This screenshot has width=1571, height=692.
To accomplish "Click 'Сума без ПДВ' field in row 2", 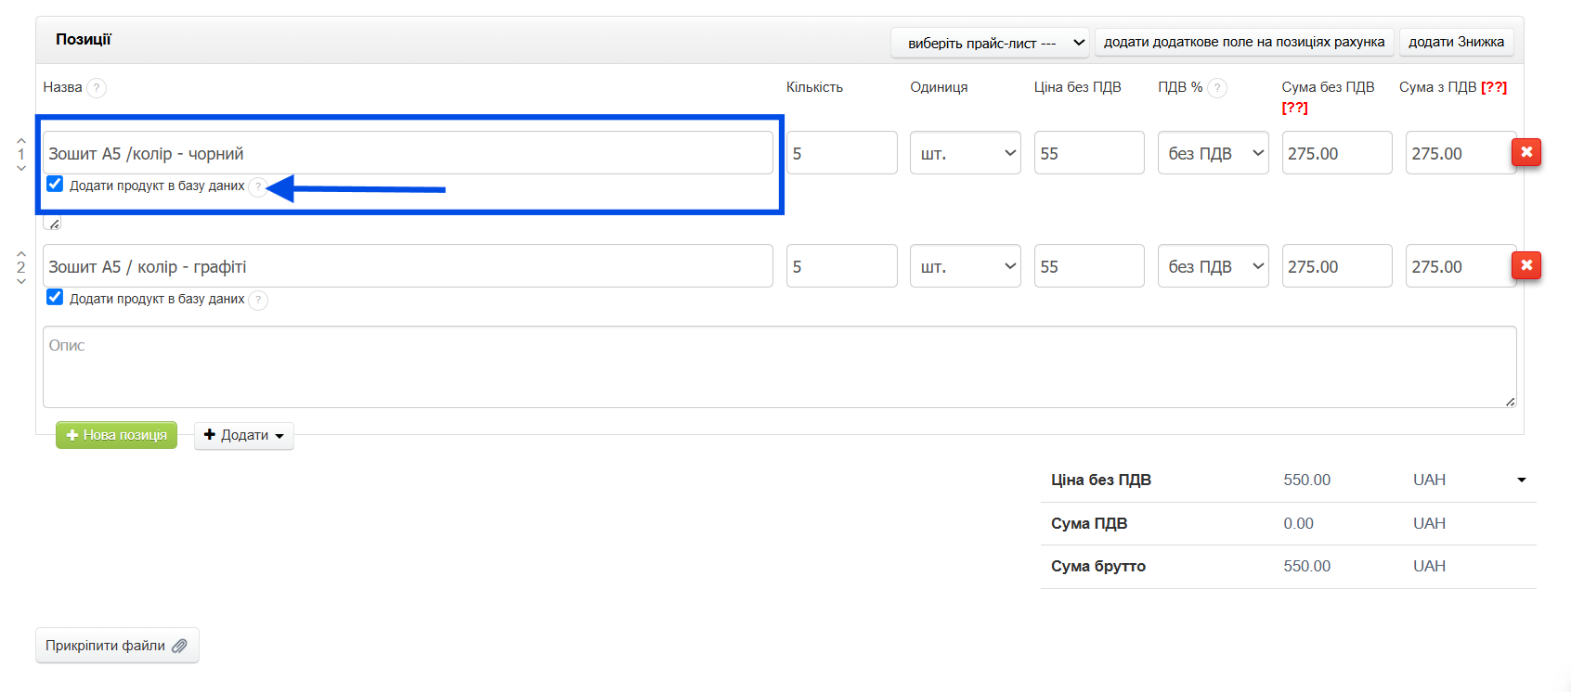I will click(x=1337, y=266).
